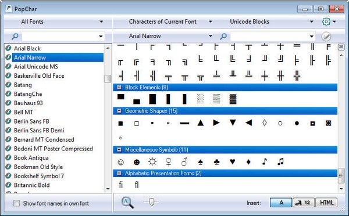Pick the single eighth note character
Viewport: 349px width, 216px height.
click(x=265, y=161)
